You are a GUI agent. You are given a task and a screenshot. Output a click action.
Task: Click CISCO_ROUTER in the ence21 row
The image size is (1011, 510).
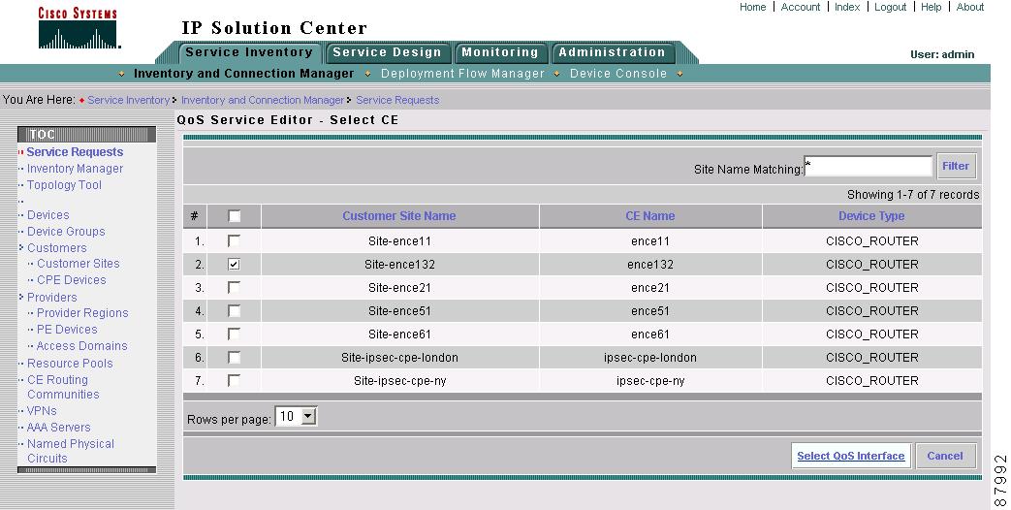[871, 288]
